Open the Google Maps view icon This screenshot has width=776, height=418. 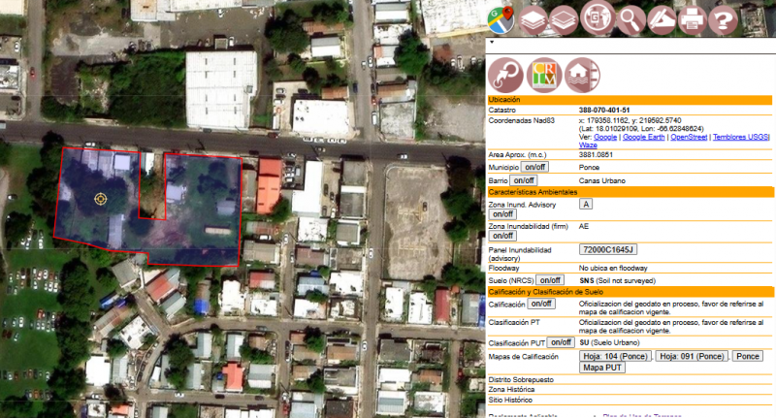tap(501, 17)
